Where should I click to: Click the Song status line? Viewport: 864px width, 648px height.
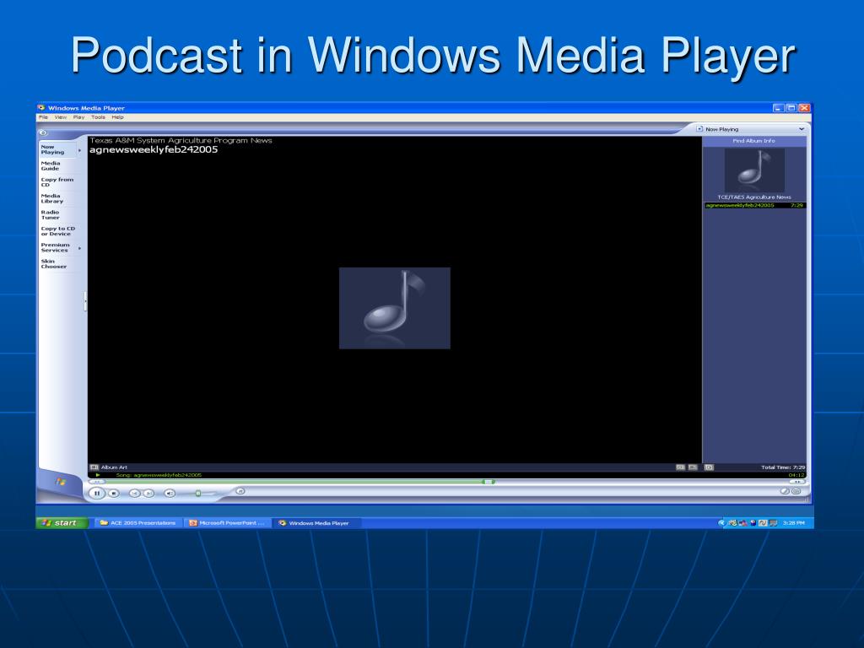click(x=159, y=475)
